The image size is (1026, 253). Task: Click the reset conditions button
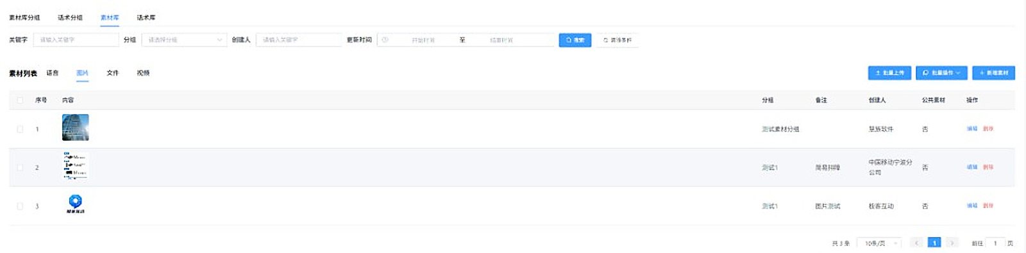(618, 40)
